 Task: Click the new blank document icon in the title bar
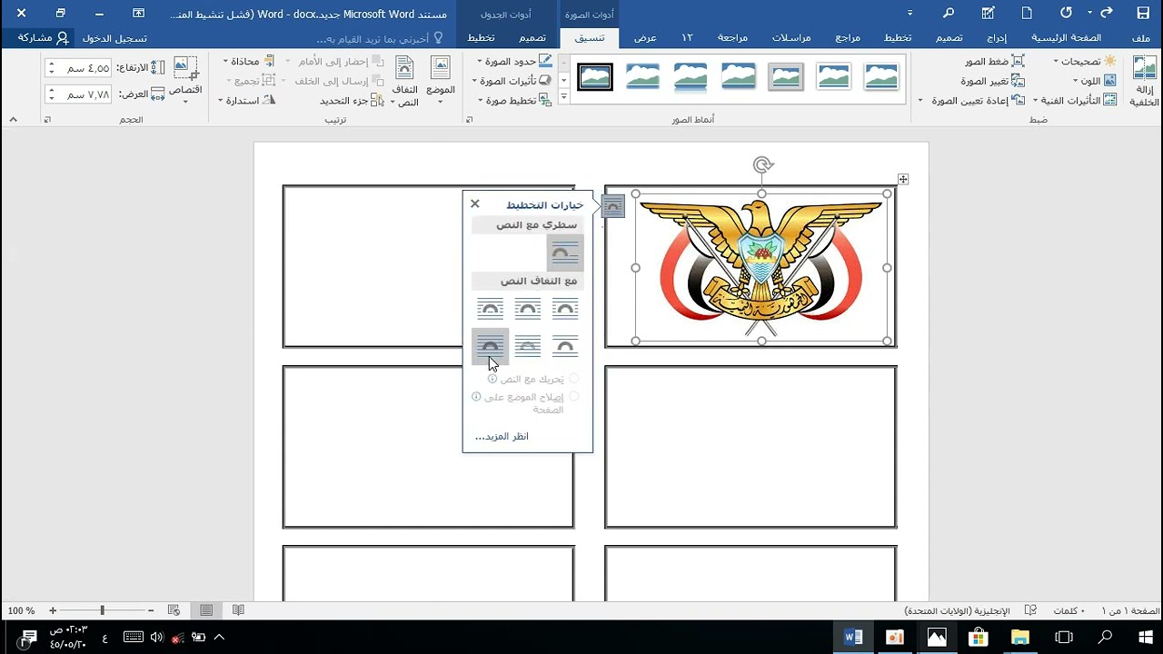1027,13
